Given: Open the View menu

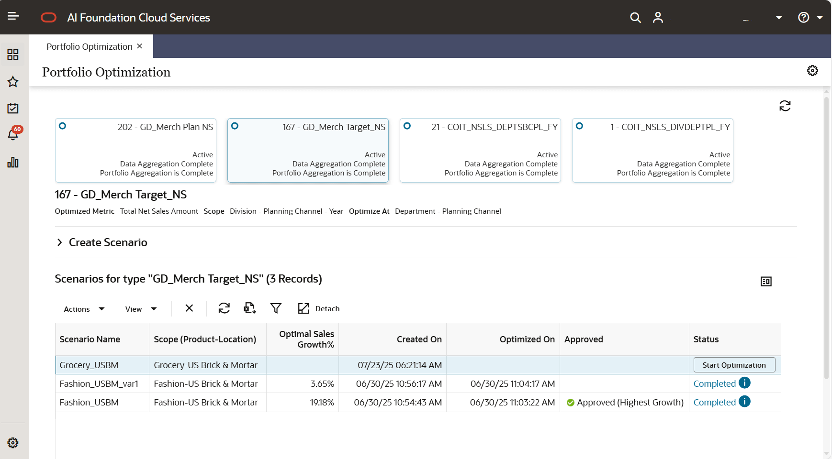Looking at the screenshot, I should [x=141, y=309].
